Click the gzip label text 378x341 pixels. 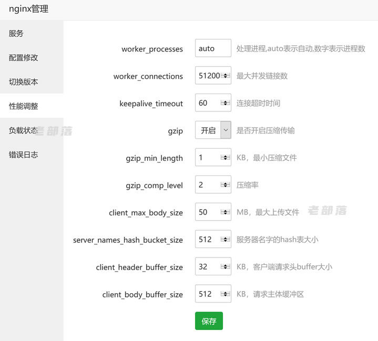pos(175,131)
